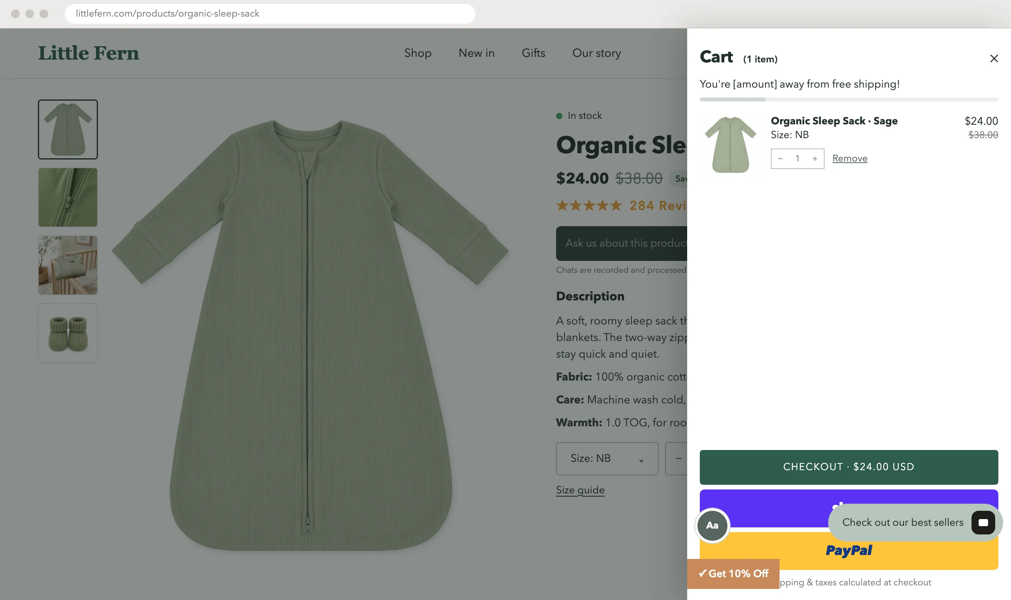Open the Size: NB dropdown
Viewport: 1011px width, 600px height.
(x=607, y=459)
